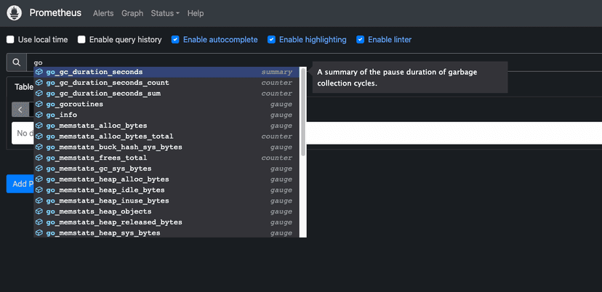This screenshot has width=602, height=292.
Task: Click the metric icon for go_memstats_heap_objects
Action: click(x=39, y=211)
